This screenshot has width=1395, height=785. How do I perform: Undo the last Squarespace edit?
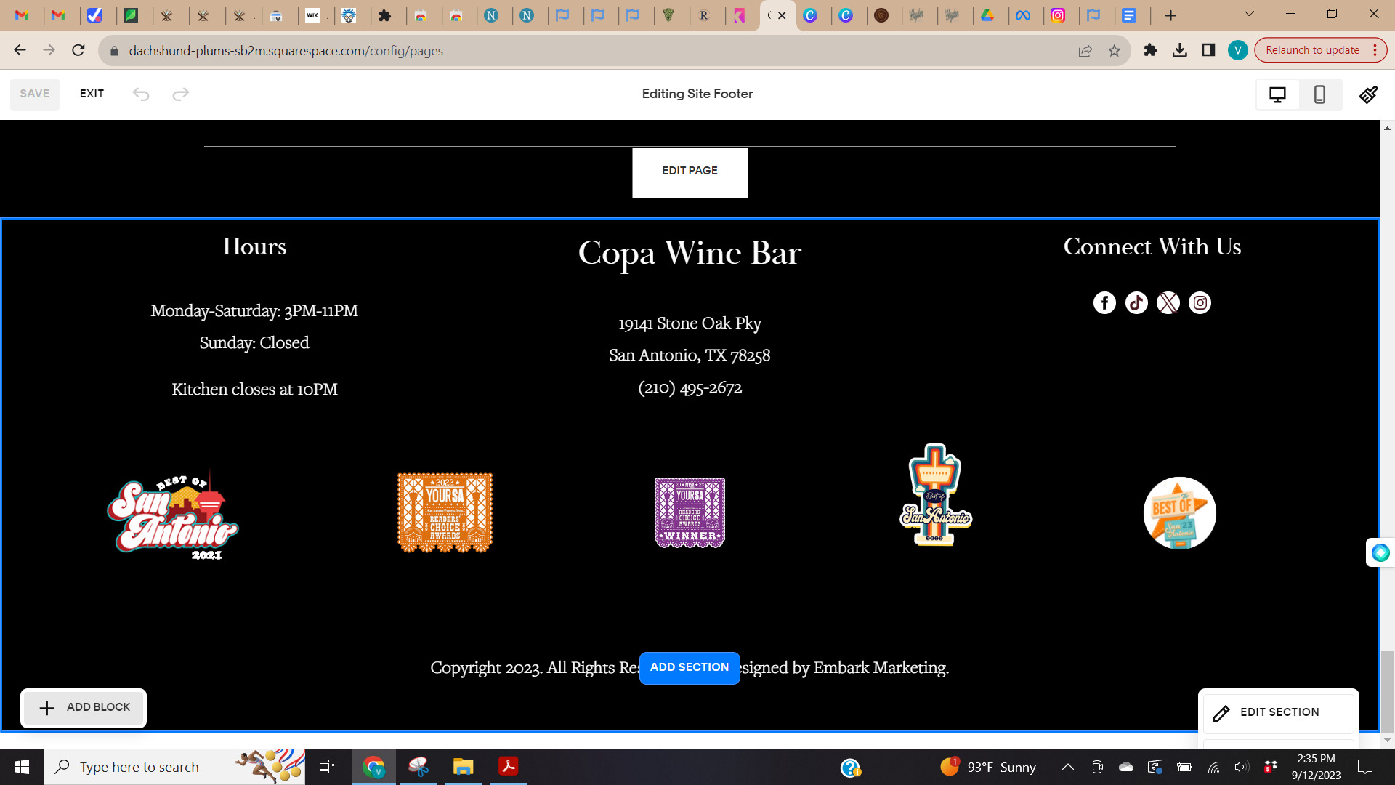(141, 94)
